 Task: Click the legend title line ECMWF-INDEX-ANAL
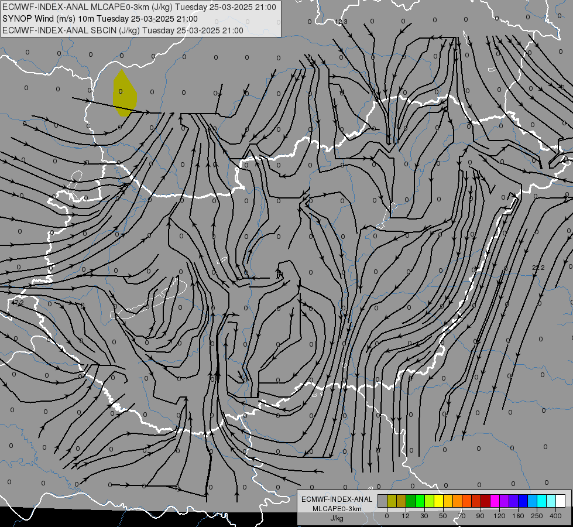tap(337, 499)
